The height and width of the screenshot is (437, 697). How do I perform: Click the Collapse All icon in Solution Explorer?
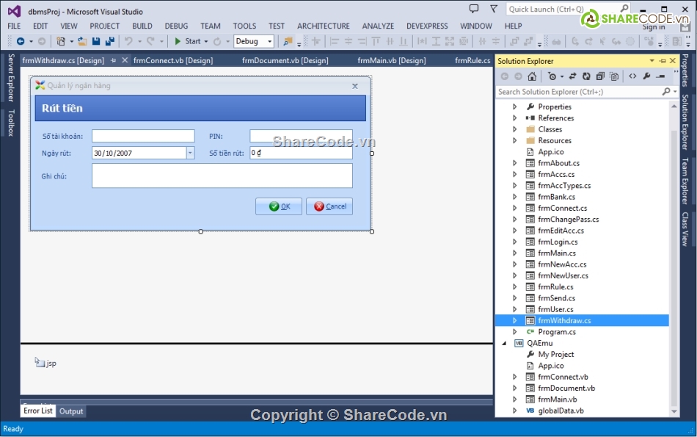point(600,76)
